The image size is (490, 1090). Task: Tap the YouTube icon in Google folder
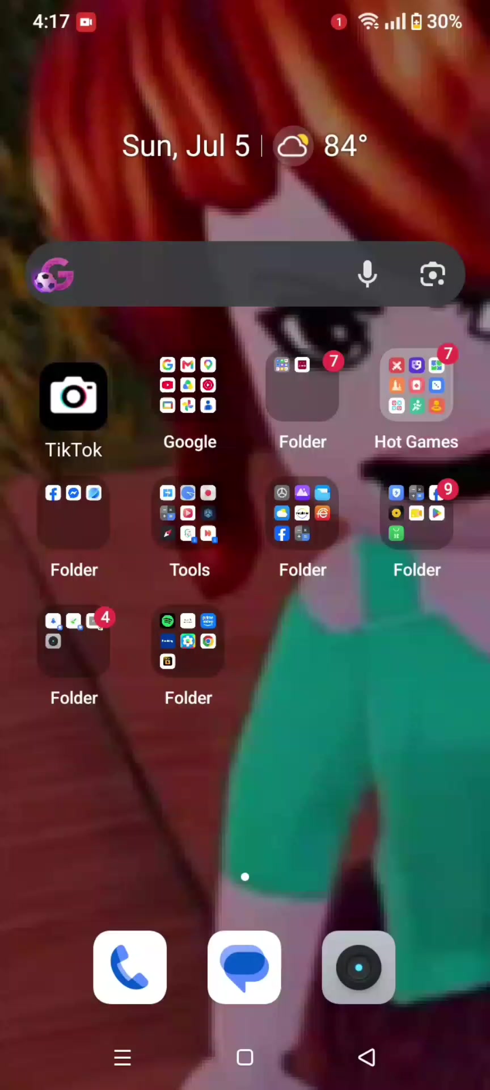(167, 385)
